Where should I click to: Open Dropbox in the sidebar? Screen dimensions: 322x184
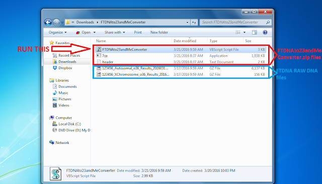click(65, 68)
